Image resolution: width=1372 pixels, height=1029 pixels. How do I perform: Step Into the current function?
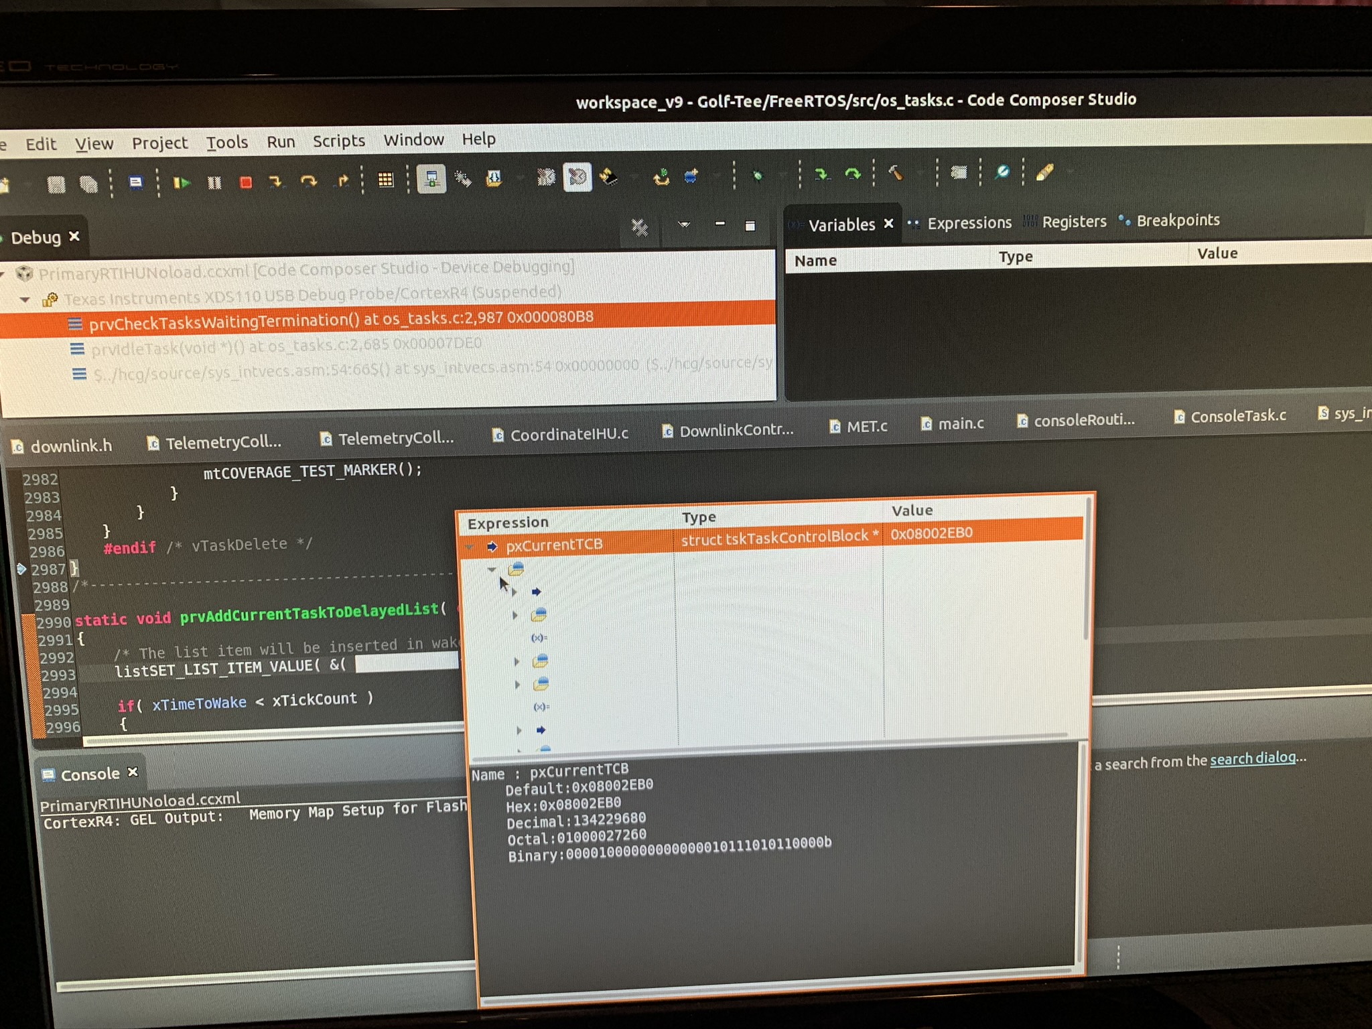coord(277,182)
